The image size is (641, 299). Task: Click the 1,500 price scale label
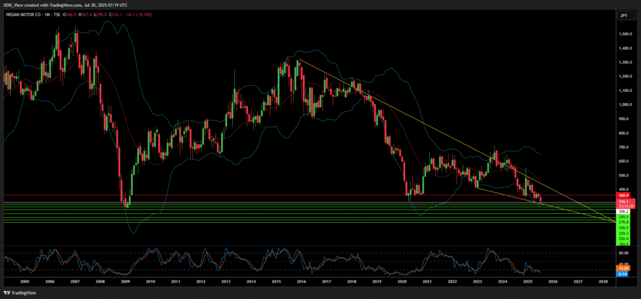(x=623, y=34)
